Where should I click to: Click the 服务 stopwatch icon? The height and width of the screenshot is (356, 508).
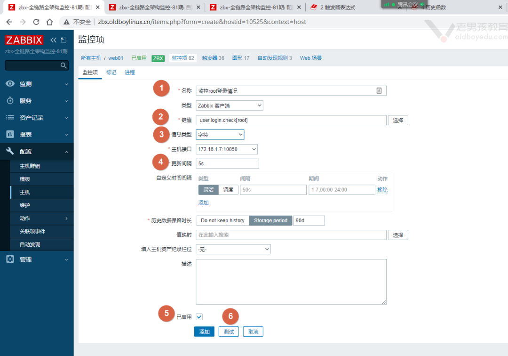click(10, 100)
